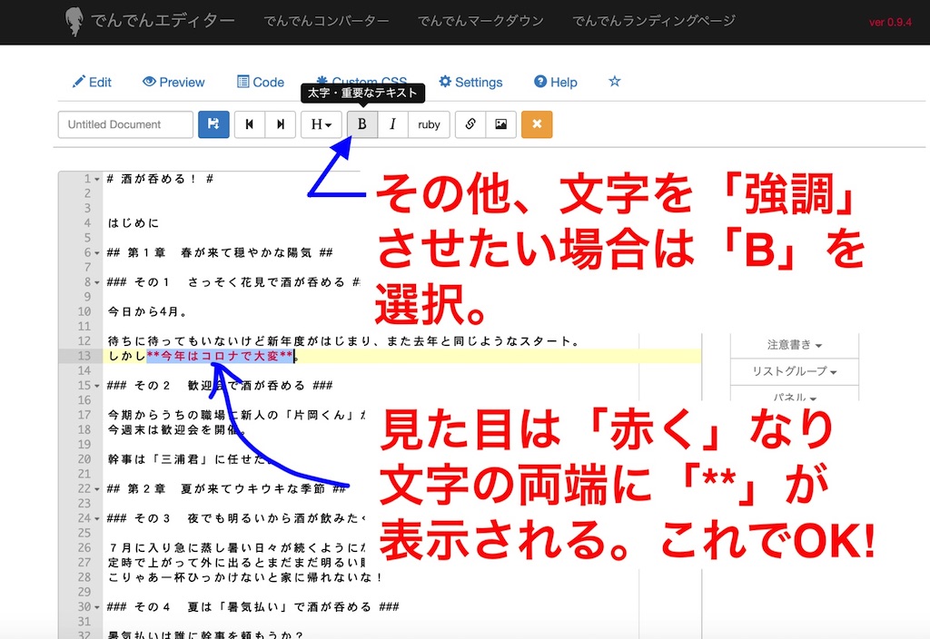Apply italic formatting with the I button
Viewport: 930px width, 639px height.
tap(392, 124)
